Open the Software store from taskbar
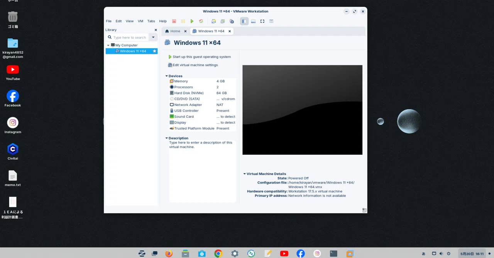494x258 pixels. tap(202, 253)
